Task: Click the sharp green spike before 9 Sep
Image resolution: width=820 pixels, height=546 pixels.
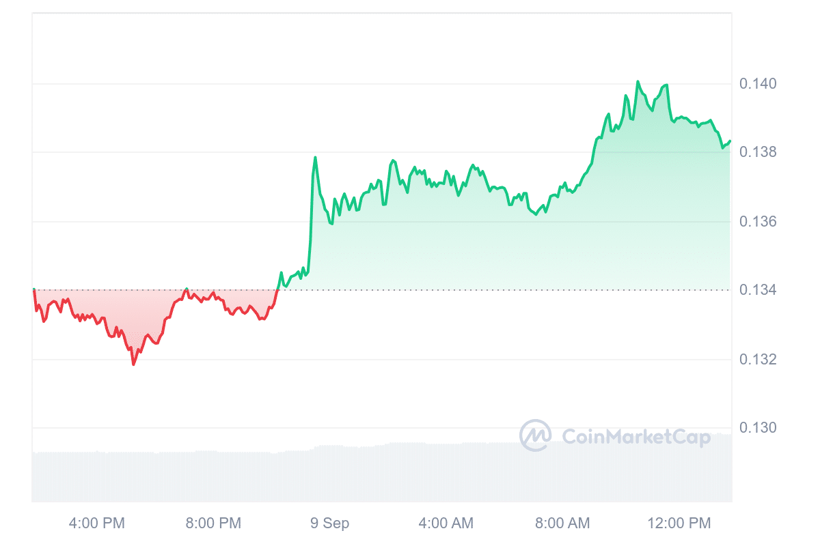Action: tap(315, 158)
